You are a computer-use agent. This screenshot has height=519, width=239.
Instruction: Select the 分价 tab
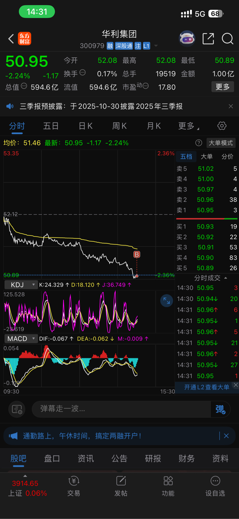tap(227, 156)
